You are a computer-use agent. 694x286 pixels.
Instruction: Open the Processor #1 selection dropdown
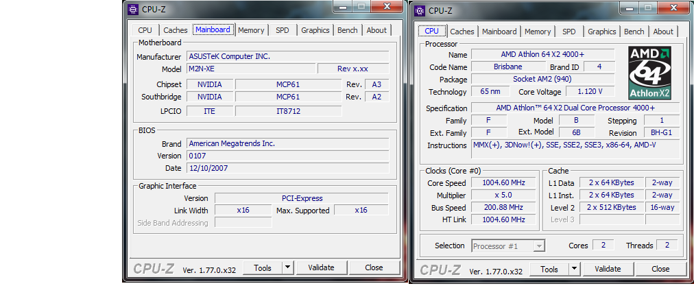tap(508, 246)
